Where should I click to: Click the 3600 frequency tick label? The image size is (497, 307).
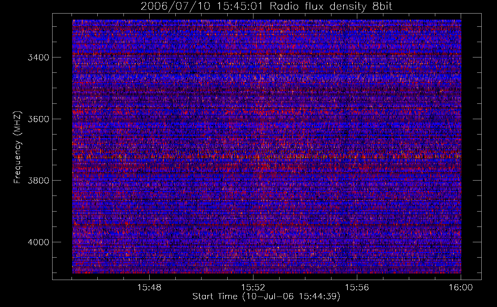[x=38, y=119]
